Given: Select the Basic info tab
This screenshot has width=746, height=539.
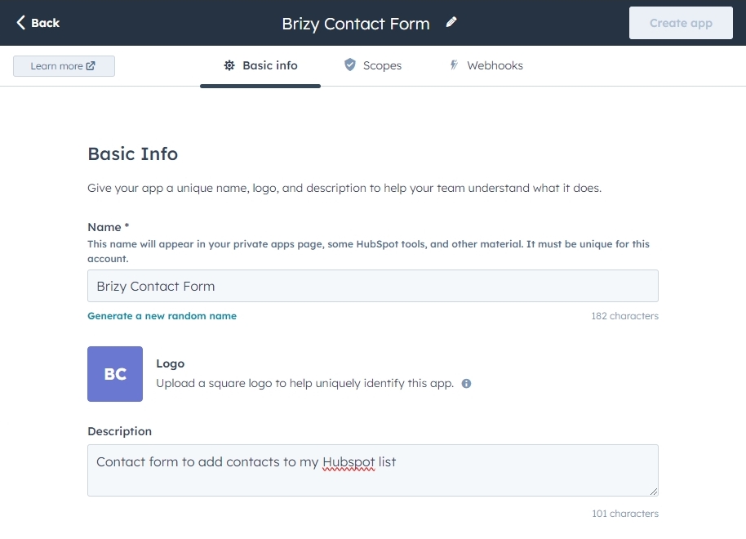Looking at the screenshot, I should [x=260, y=65].
